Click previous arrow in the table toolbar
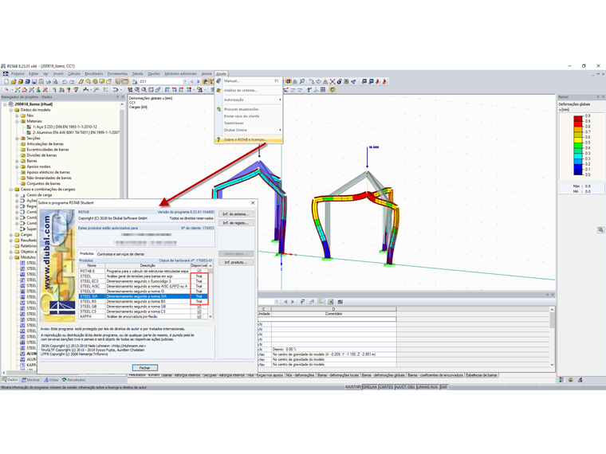606x454 pixels. tap(286, 302)
